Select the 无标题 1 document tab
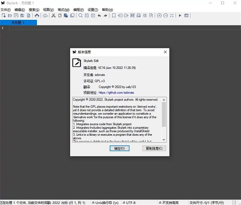Screen dimensions: 241x205 (18, 23)
